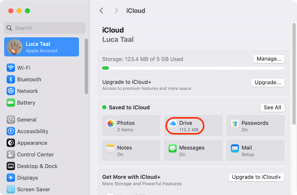Click 'Saved to iCloud' heading
Image resolution: width=297 pixels, height=195 pixels.
[129, 108]
